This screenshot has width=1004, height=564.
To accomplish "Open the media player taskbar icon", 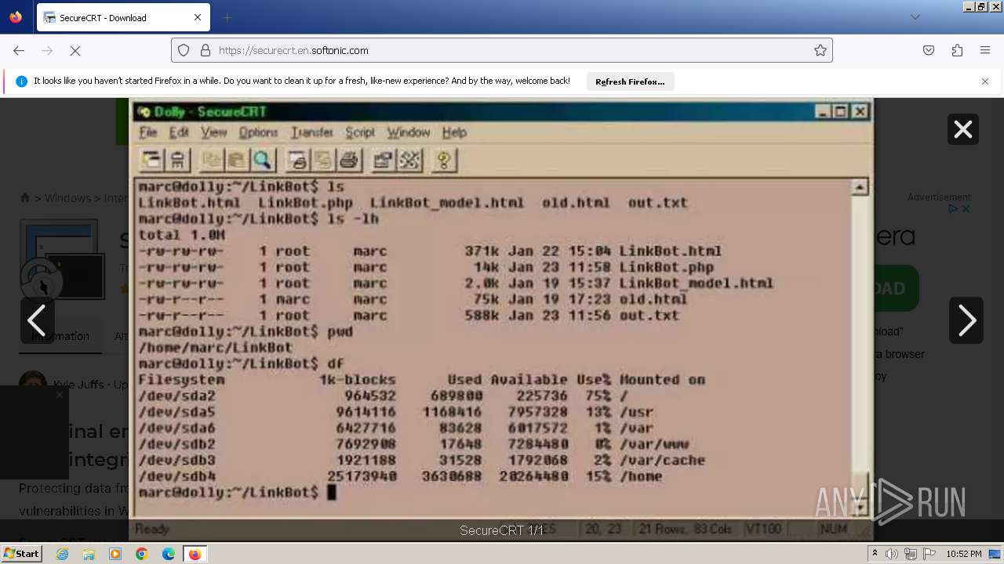I will click(115, 554).
